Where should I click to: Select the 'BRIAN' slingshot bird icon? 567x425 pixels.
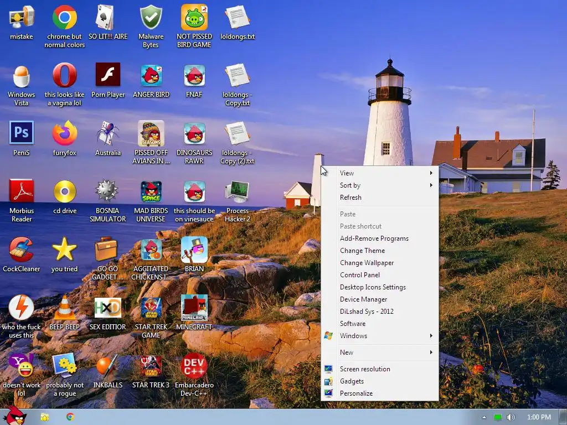tap(194, 250)
